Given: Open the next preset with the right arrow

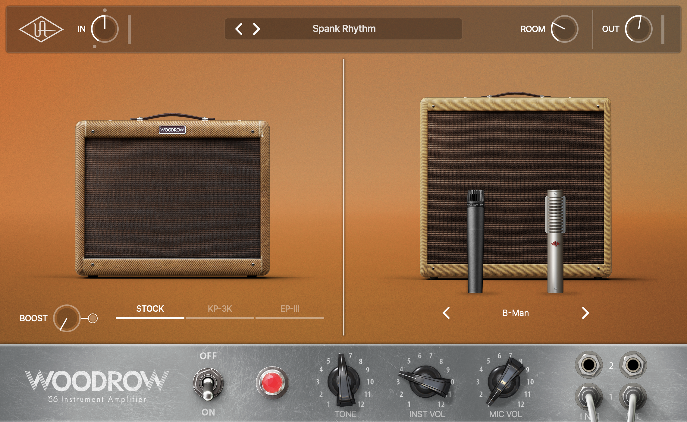Looking at the screenshot, I should [x=256, y=29].
